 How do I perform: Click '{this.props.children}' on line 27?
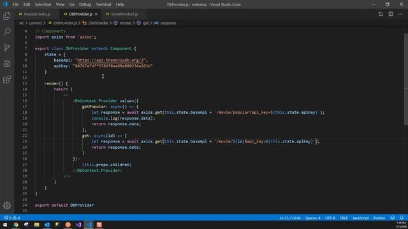coord(107,165)
